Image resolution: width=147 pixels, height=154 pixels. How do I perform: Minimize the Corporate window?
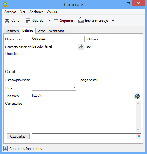pos(120,4)
